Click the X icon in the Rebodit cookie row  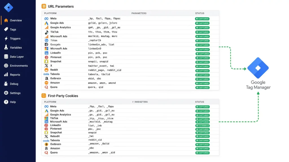tap(46, 136)
